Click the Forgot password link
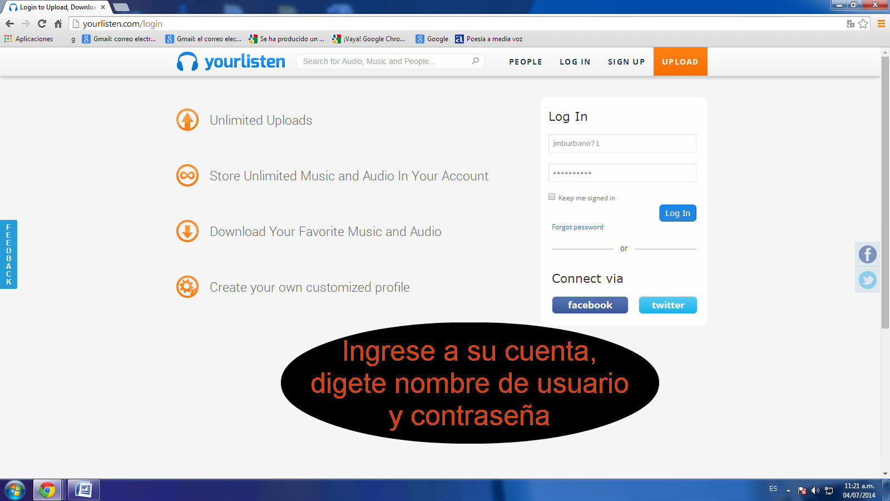Image resolution: width=890 pixels, height=501 pixels. point(577,227)
